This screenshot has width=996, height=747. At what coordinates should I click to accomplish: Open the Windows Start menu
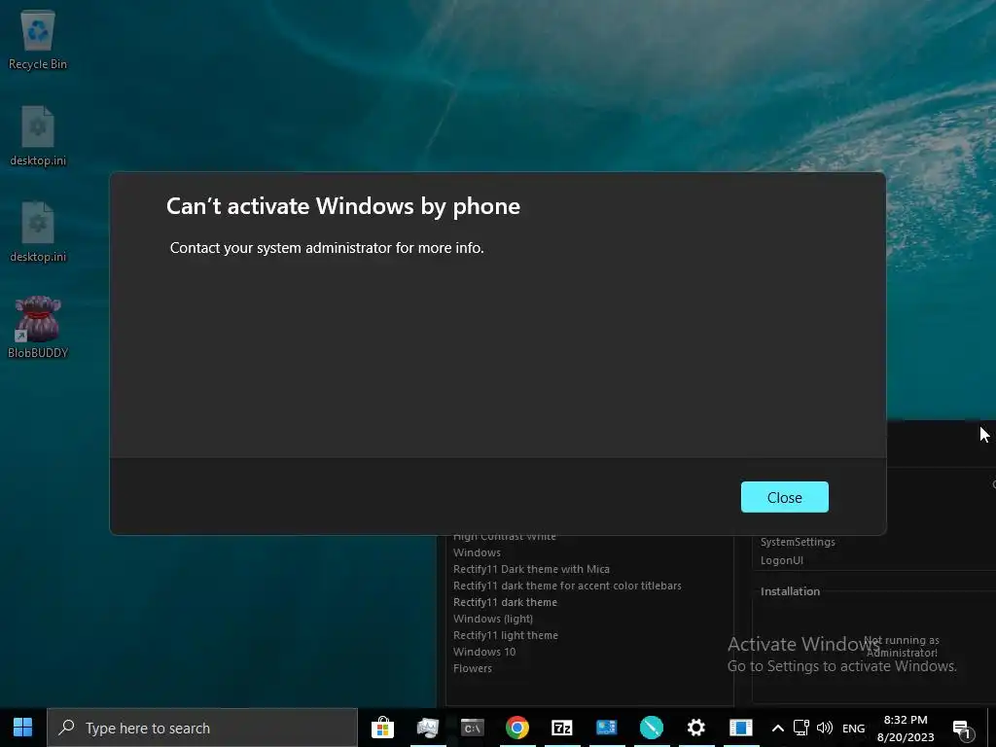click(23, 728)
